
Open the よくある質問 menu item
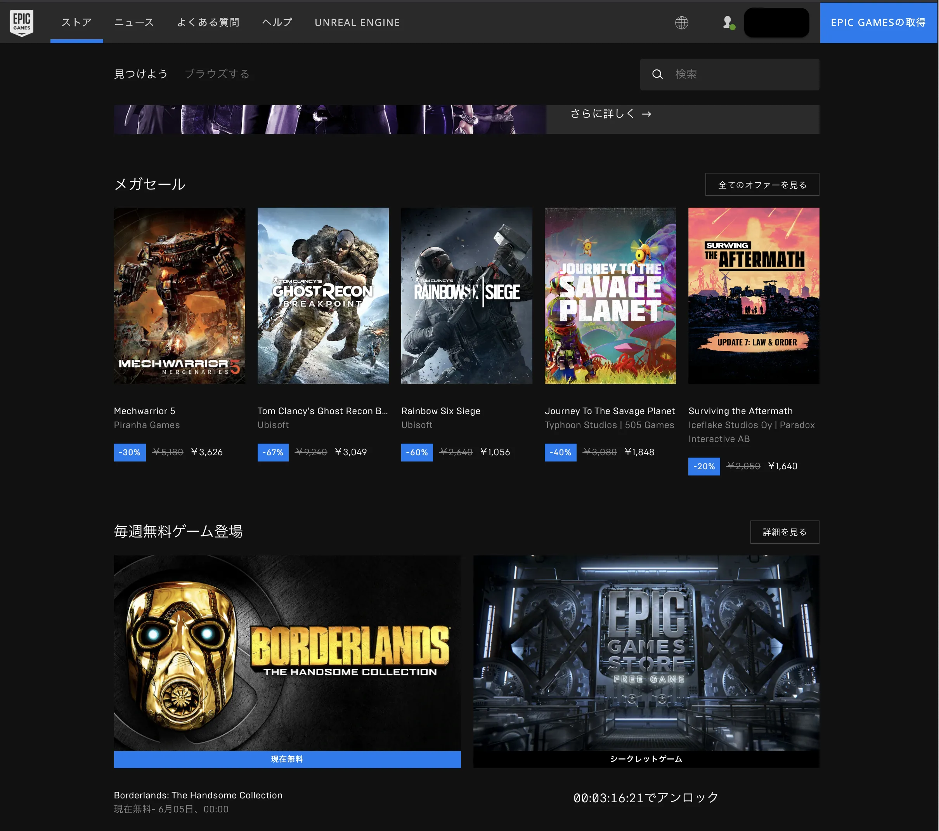click(x=208, y=22)
